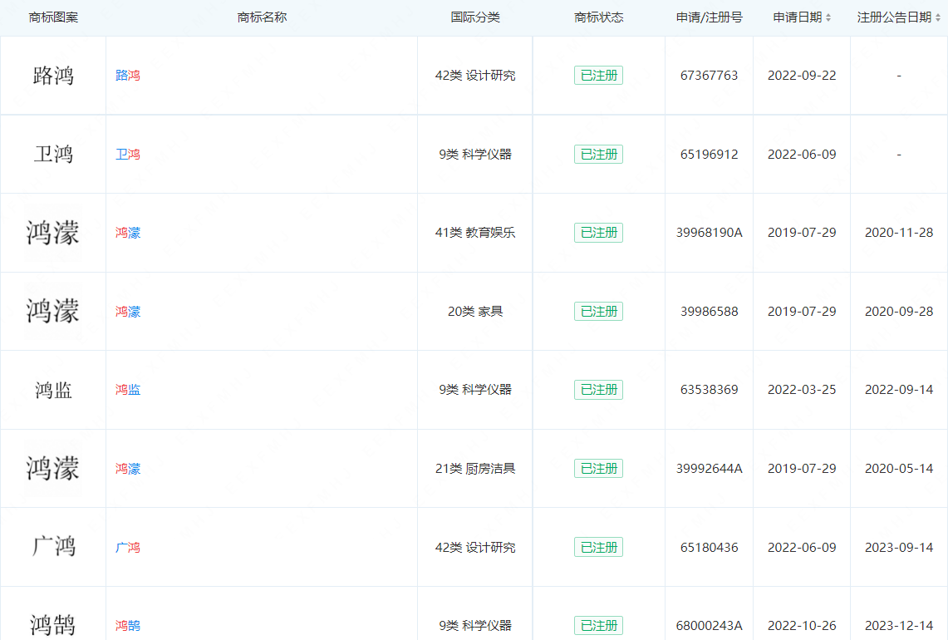
Task: Open 鸿濛 image in the 41类 教育娱乐 row
Action: coord(52,233)
